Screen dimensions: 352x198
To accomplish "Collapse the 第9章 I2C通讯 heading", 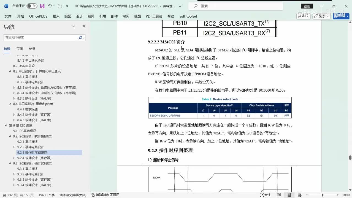I will pyautogui.click(x=6, y=125).
